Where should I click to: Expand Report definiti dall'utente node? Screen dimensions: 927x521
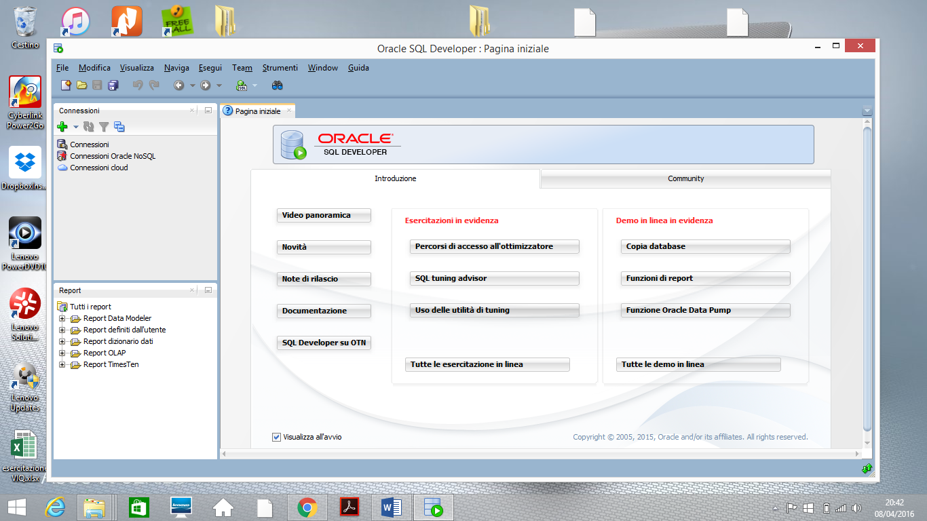click(x=62, y=330)
